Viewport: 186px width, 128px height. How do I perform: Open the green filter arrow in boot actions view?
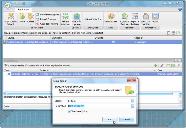pos(179,32)
